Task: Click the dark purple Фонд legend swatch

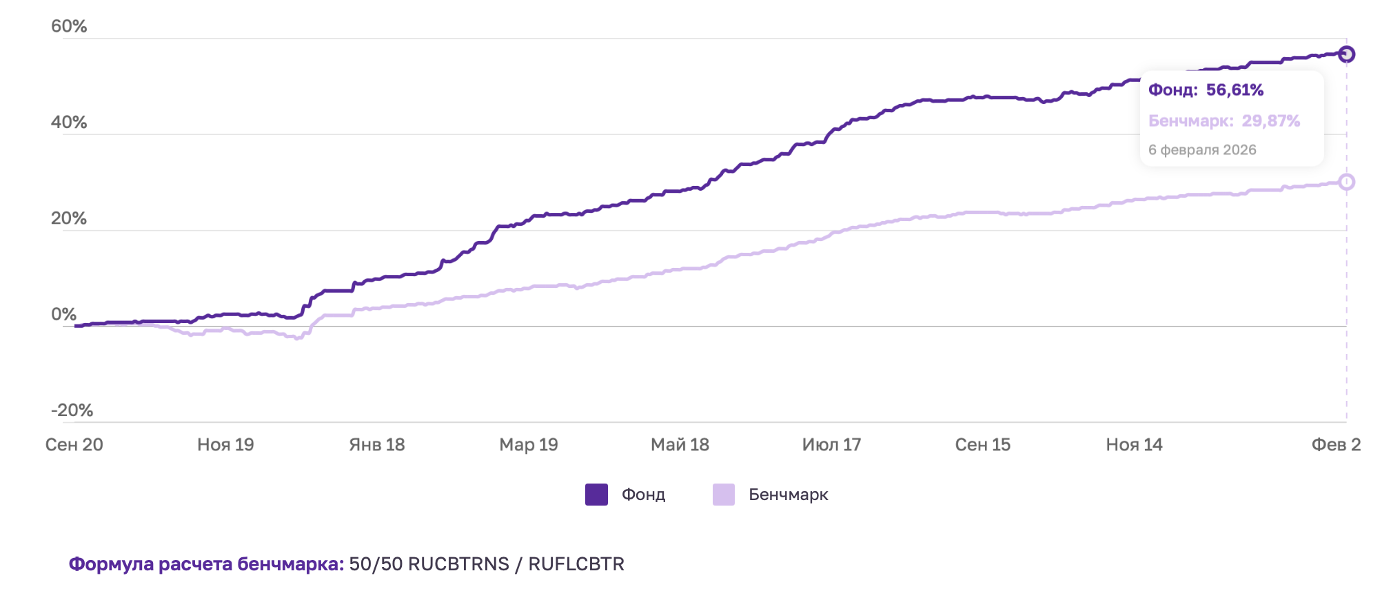Action: [x=596, y=495]
